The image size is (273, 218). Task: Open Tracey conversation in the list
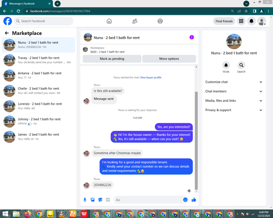pyautogui.click(x=38, y=60)
